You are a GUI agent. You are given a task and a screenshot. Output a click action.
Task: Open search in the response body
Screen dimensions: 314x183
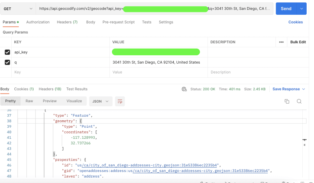(299, 101)
